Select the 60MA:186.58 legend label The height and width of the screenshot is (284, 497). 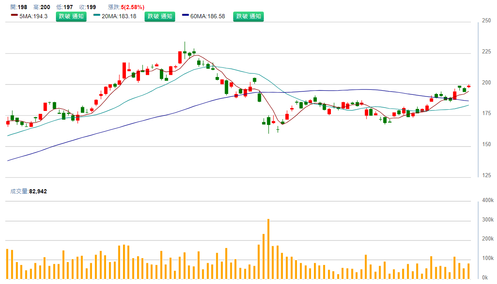(x=207, y=17)
